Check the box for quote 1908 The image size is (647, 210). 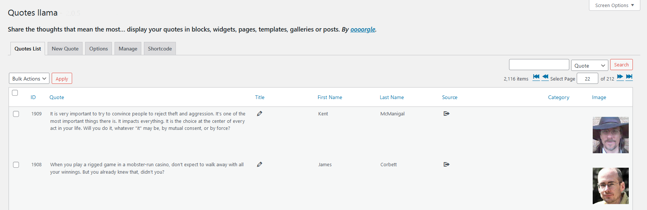point(16,165)
